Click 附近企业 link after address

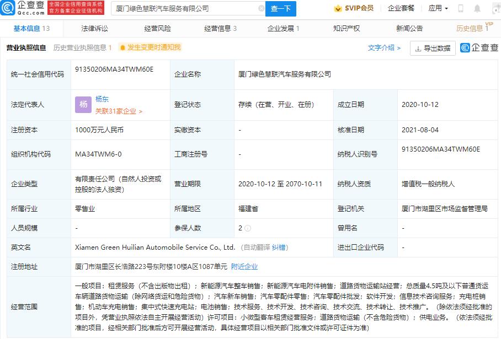coord(244,267)
